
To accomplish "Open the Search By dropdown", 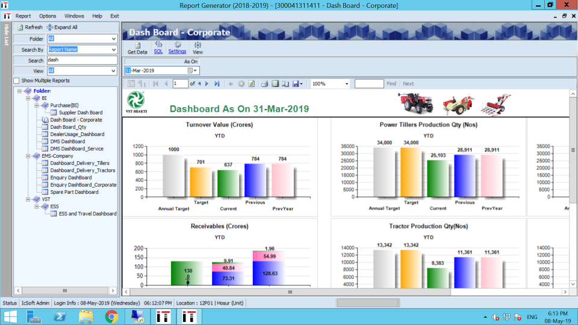I will [x=113, y=49].
